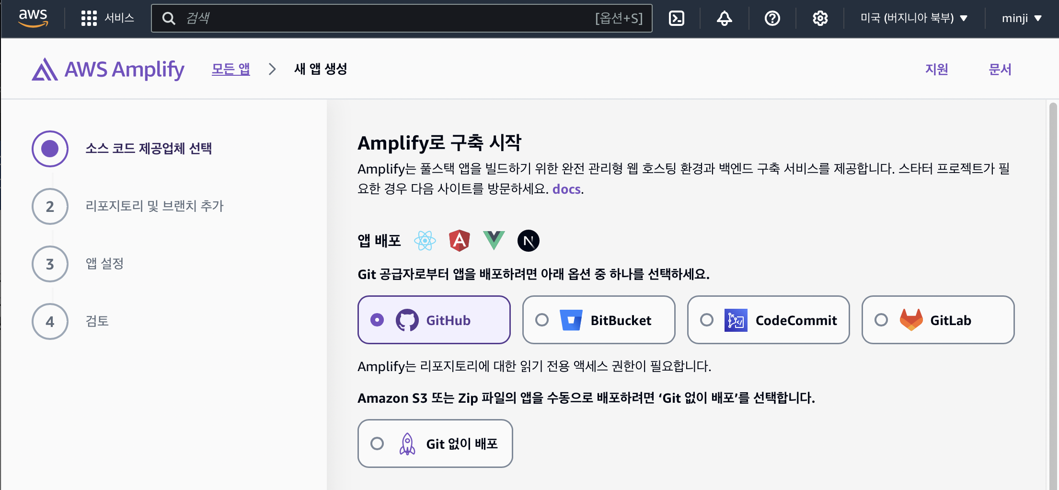
Task: Select step 2 리포지토리 및 브랜치 추가
Action: click(x=154, y=206)
